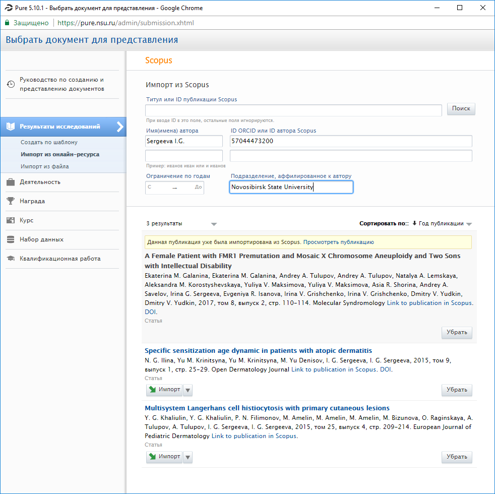Remove the atopic dermatitis article with Убрать
Viewport: 495px width, 494px height.
click(x=457, y=390)
